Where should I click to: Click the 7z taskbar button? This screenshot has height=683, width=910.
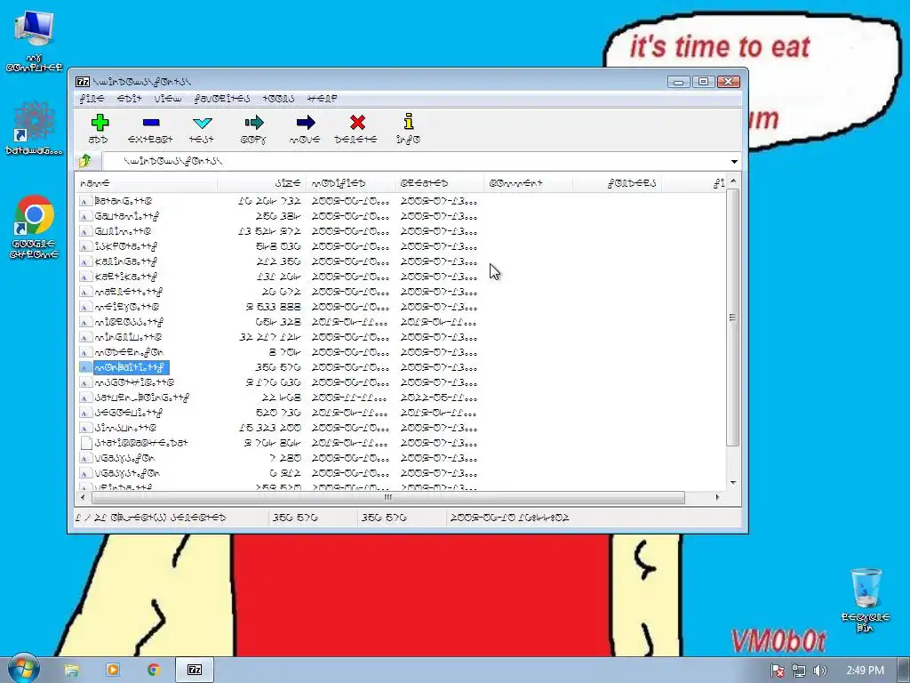tap(195, 671)
